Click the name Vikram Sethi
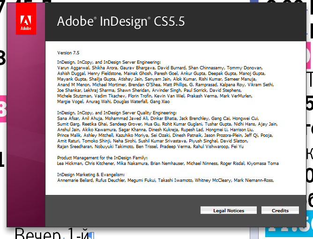This screenshot has width=313, height=239. tap(261, 85)
